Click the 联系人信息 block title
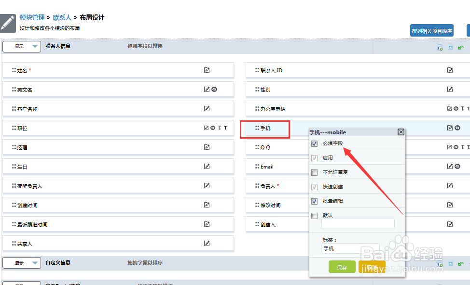Screen dimensions: 470x285 click(x=58, y=46)
